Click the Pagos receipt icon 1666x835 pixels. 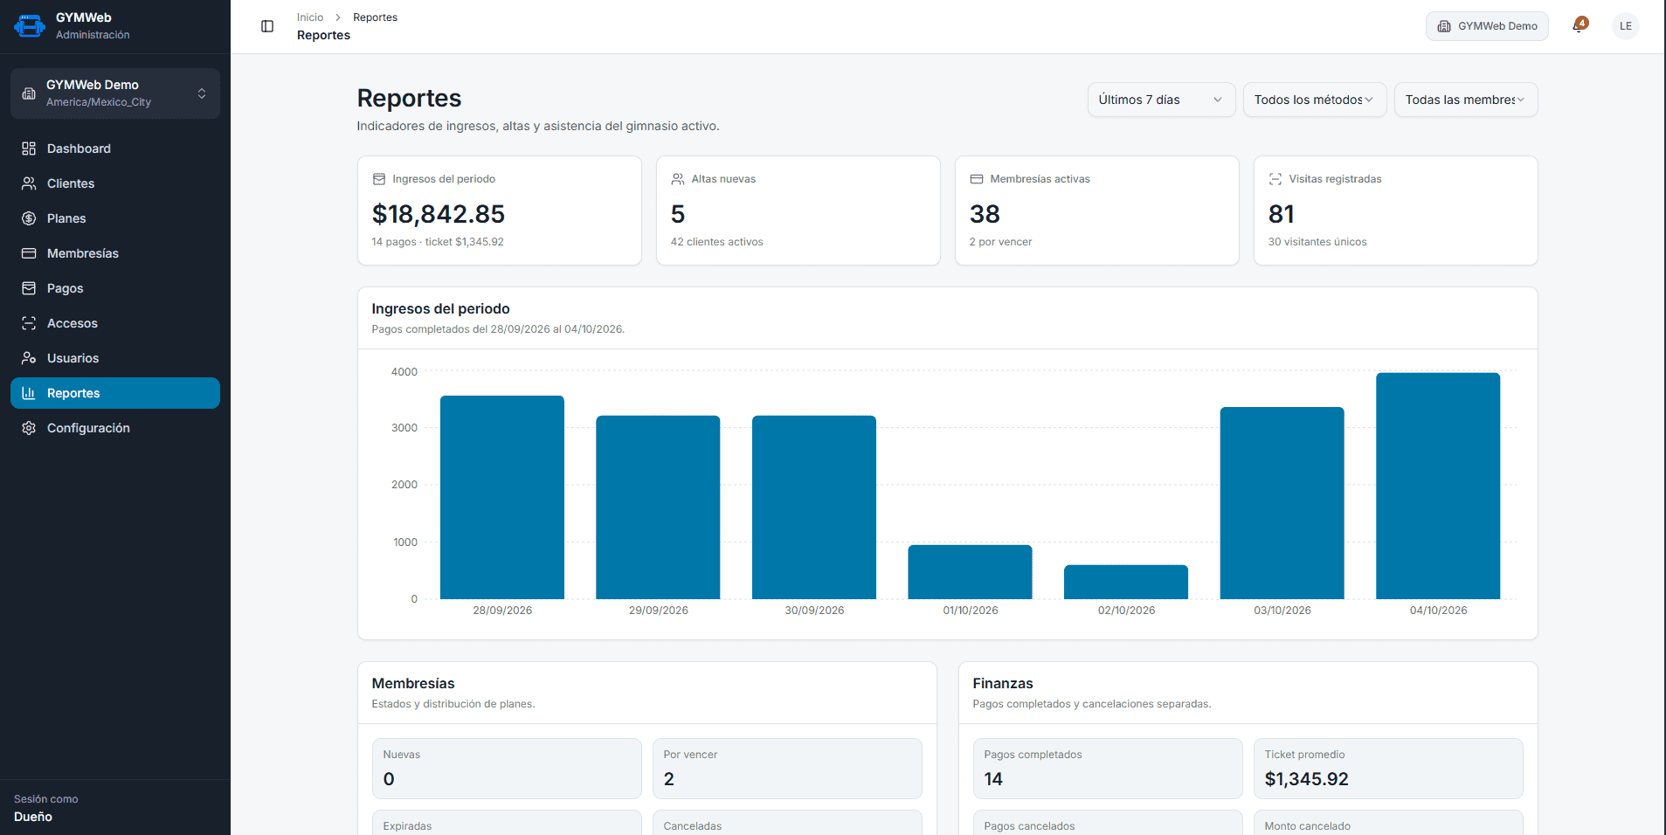coord(29,288)
